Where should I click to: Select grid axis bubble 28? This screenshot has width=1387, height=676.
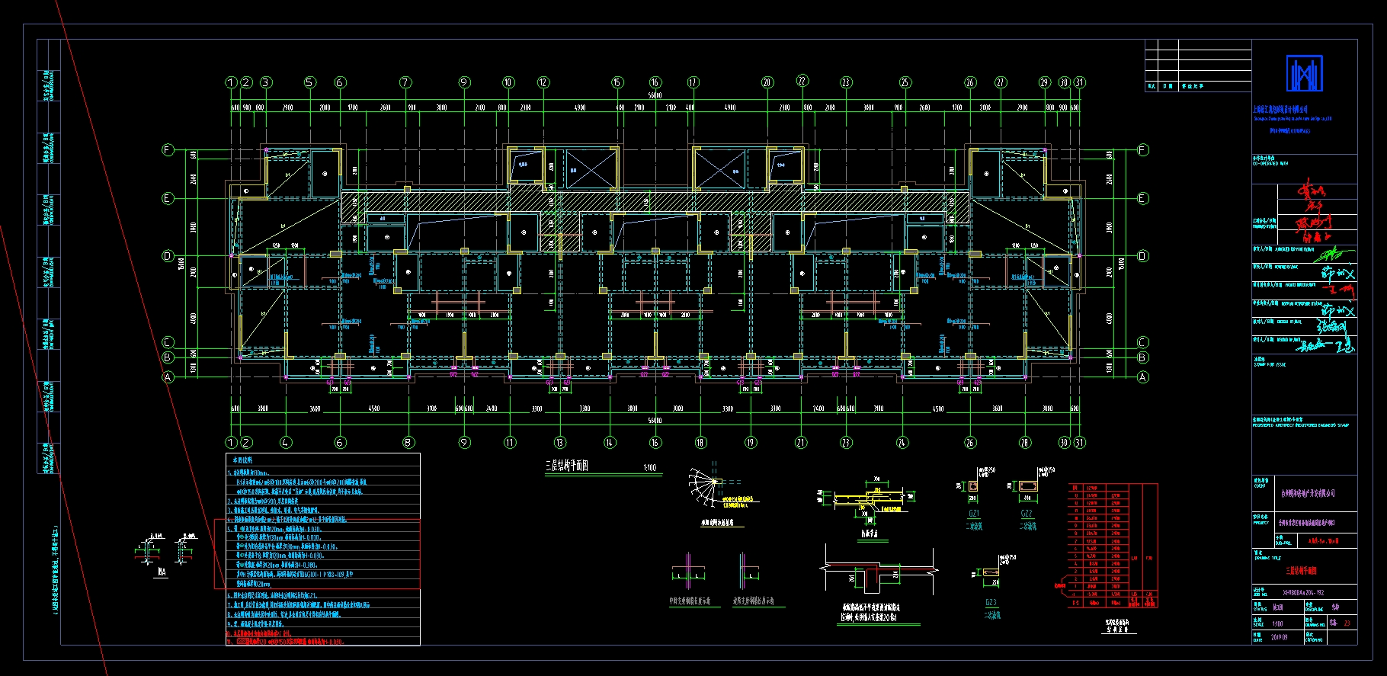pos(1024,442)
